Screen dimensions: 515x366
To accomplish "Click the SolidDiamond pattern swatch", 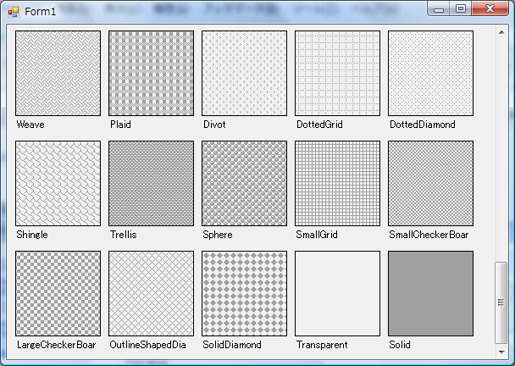I will 244,293.
